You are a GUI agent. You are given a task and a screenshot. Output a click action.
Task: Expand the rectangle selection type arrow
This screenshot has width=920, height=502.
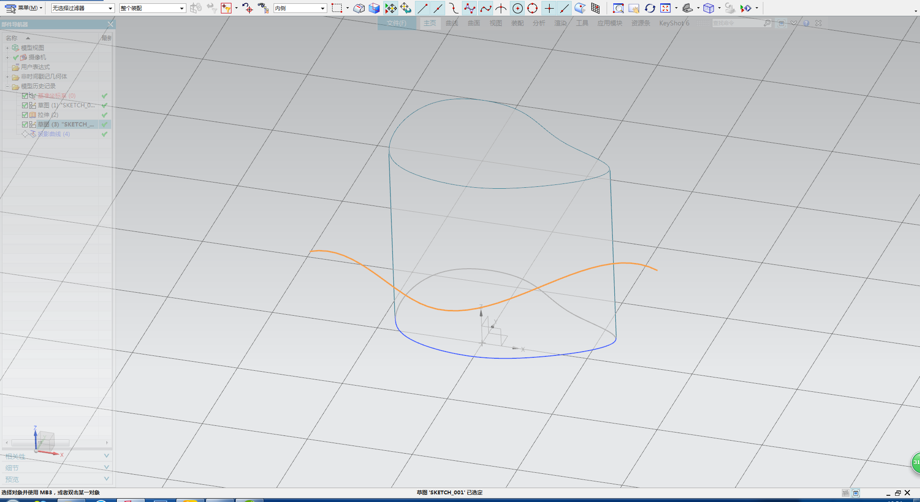tap(347, 8)
